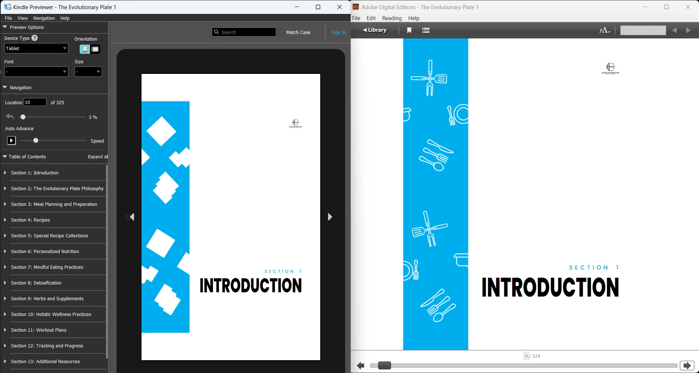The height and width of the screenshot is (373, 699).
Task: Click Adobe Digital Editions title bar icon
Action: tap(356, 7)
